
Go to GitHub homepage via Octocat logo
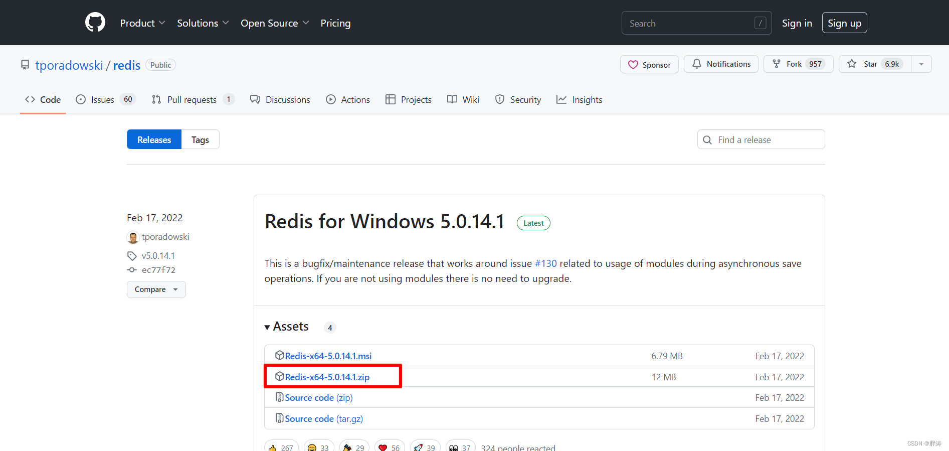(x=95, y=23)
